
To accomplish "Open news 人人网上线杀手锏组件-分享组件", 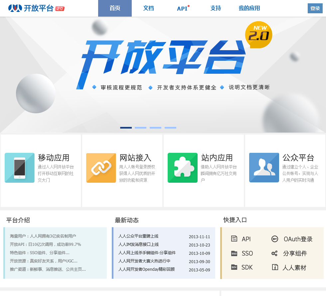I will click(147, 252).
